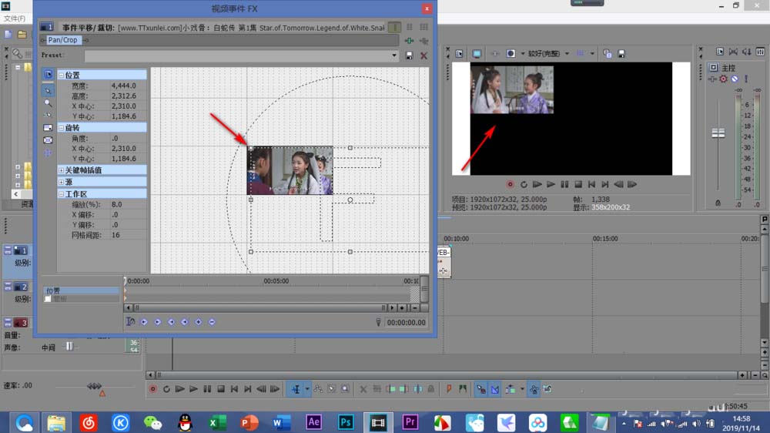Select the zoom magnifier tool in Pan/Crop sidebar

49,102
